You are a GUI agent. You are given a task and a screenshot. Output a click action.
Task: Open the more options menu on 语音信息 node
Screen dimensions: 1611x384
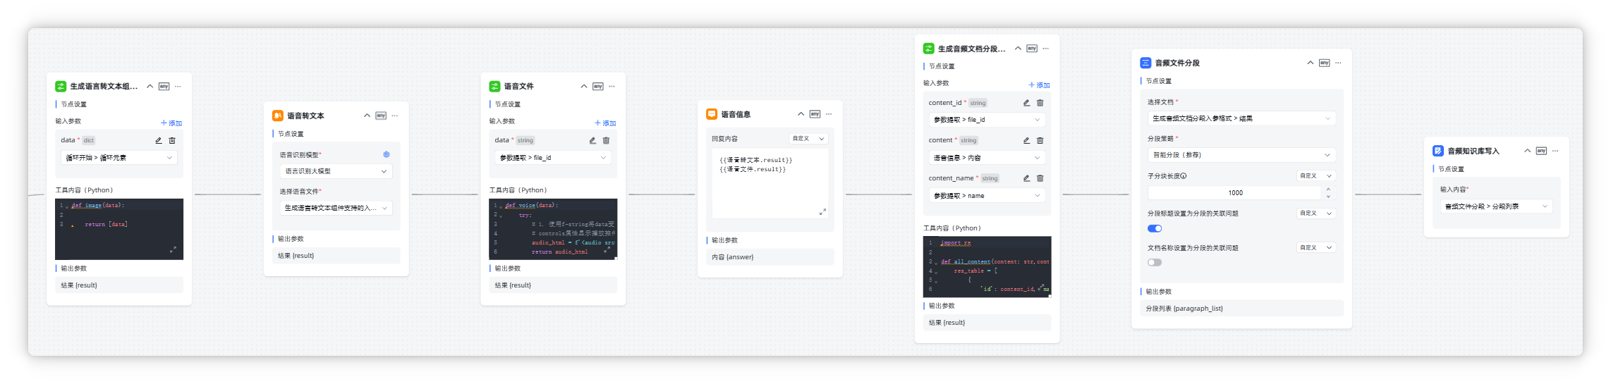tap(829, 114)
